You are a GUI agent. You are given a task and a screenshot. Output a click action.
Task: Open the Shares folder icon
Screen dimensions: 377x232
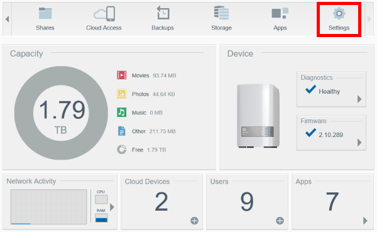45,13
